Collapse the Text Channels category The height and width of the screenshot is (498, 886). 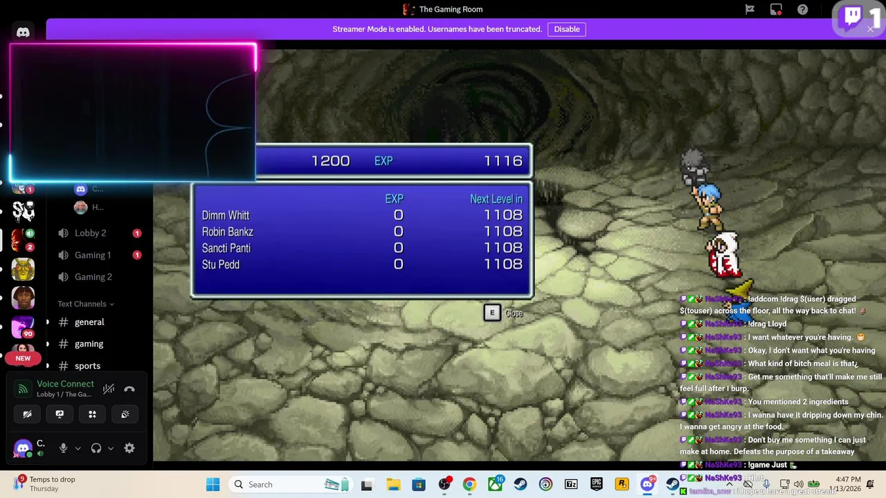coord(86,304)
